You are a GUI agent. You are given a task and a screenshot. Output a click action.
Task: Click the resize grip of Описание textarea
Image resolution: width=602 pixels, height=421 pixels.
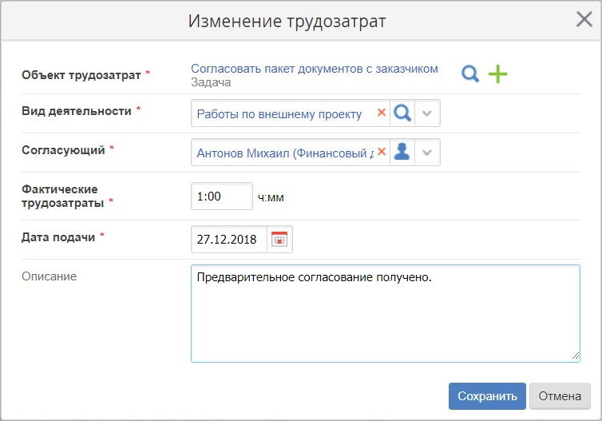tap(575, 357)
